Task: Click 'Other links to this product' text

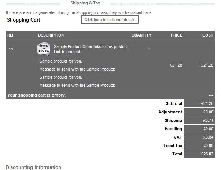Action: 105,46
